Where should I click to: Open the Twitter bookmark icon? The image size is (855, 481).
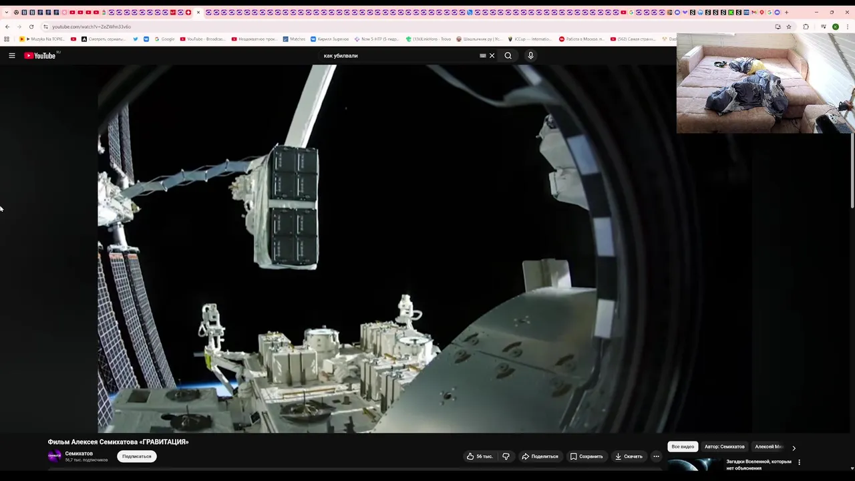click(x=136, y=39)
